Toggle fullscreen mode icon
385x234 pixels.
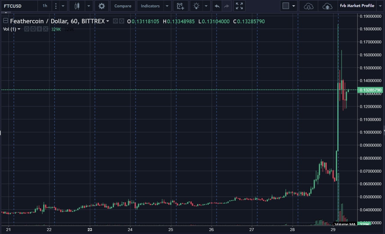point(239,6)
